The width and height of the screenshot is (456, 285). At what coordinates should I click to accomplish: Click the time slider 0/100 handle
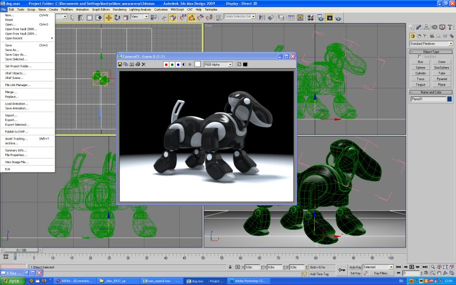[x=21, y=250]
